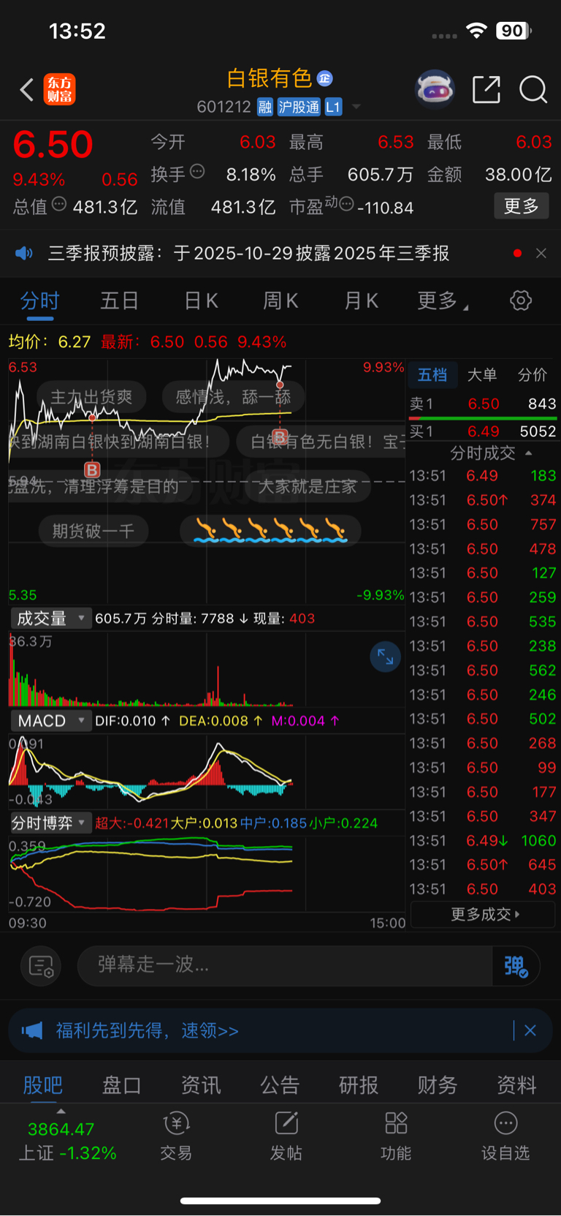Open the 三季报预披露 notice
This screenshot has width=561, height=1216.
click(248, 253)
